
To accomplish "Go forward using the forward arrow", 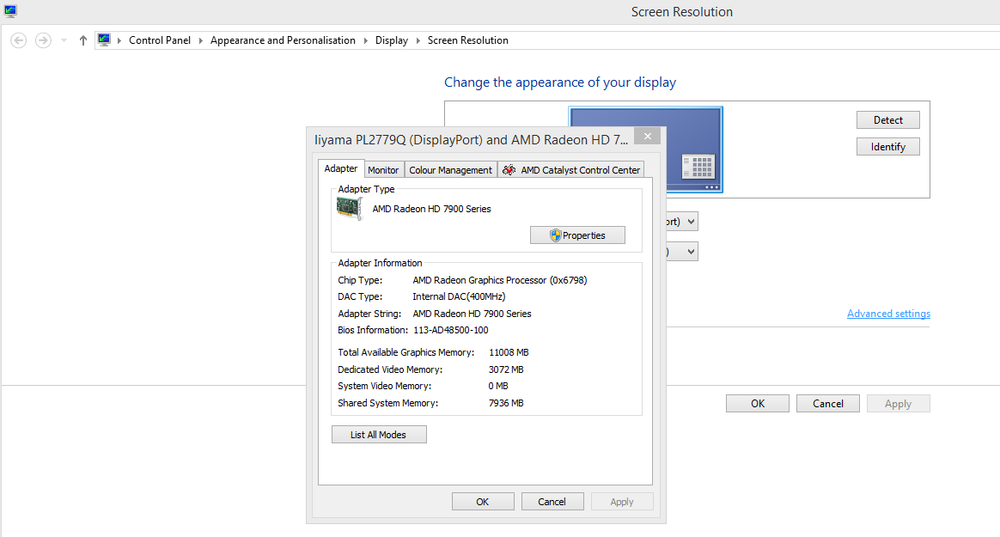I will coord(43,40).
